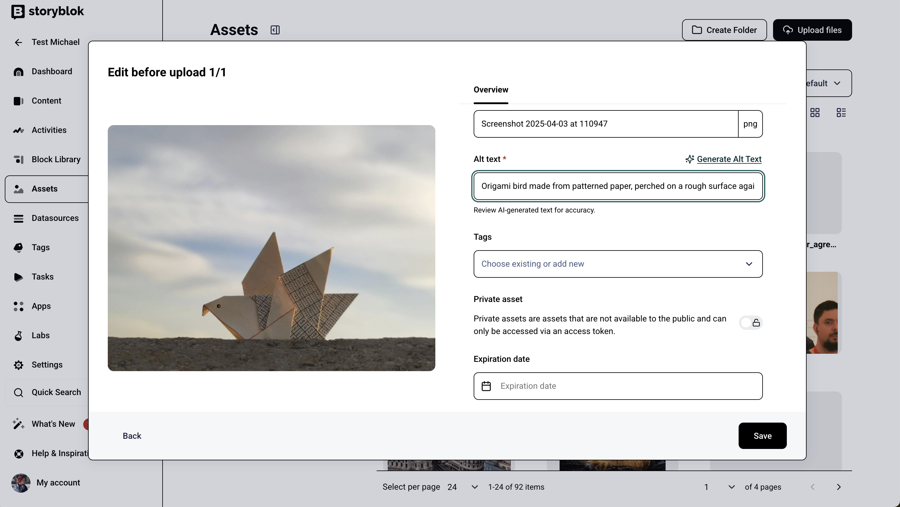
Task: Open the Settings gear icon
Action: point(19,365)
